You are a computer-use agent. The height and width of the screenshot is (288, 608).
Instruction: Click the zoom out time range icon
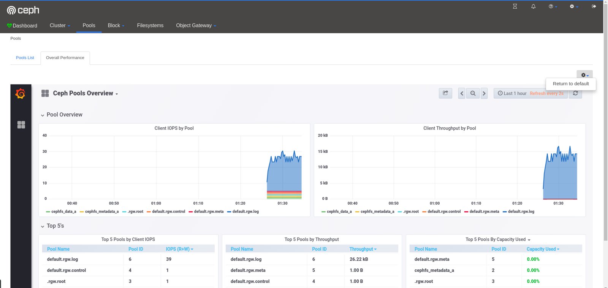coord(473,93)
